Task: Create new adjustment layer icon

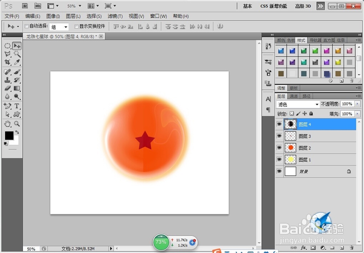Action: point(323,248)
